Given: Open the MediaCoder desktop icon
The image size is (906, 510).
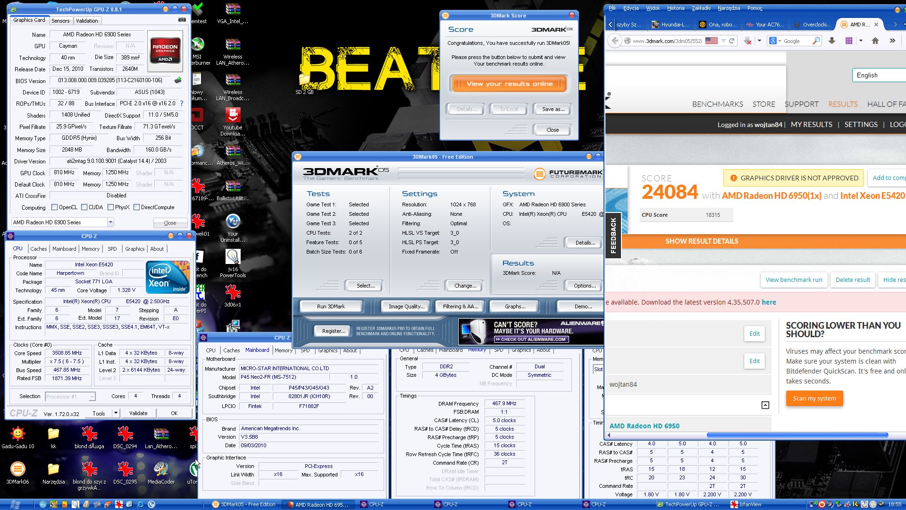Looking at the screenshot, I should [161, 473].
